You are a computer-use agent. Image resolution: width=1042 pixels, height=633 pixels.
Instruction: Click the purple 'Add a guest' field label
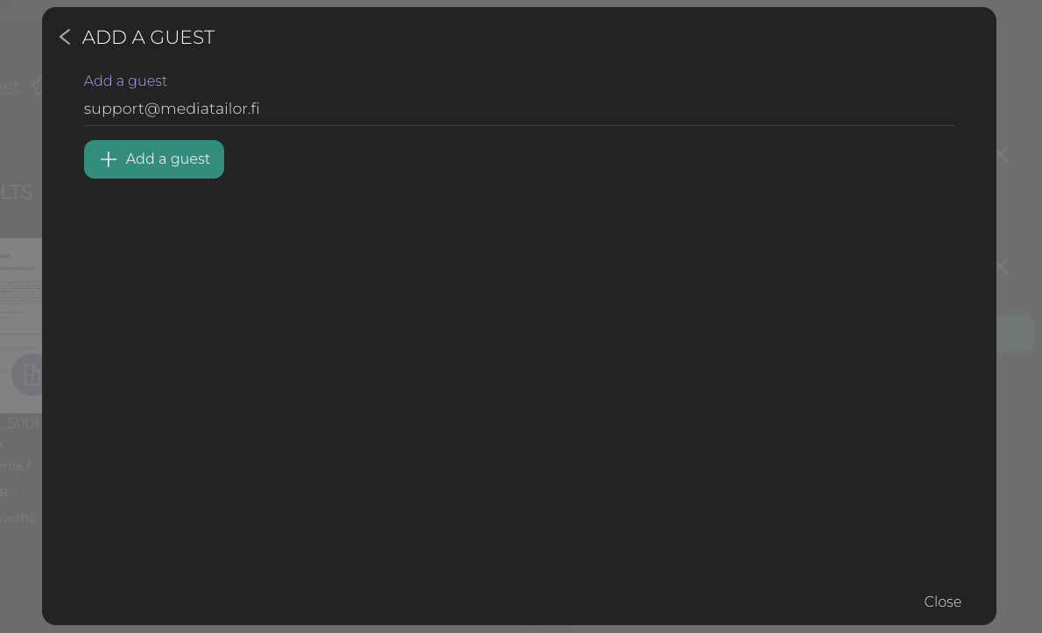[125, 81]
